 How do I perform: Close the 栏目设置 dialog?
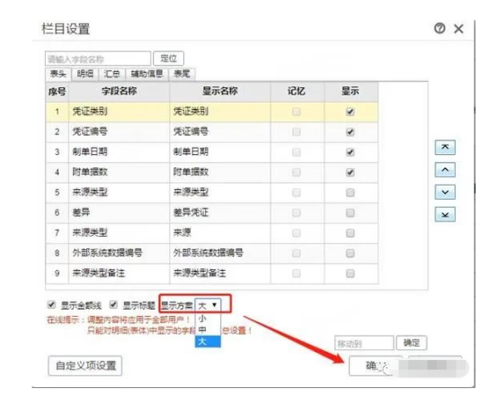pos(458,29)
